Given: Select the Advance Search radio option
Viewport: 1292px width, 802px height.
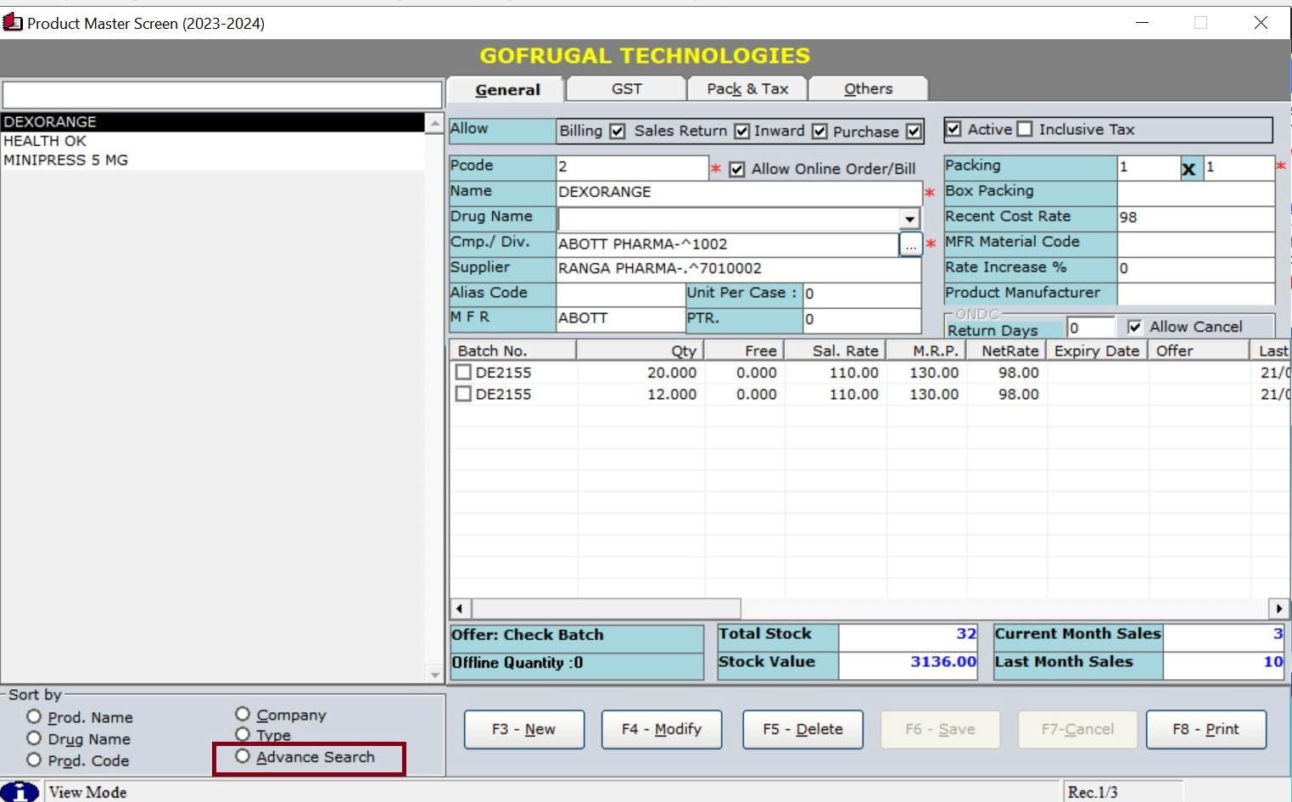Looking at the screenshot, I should point(243,756).
